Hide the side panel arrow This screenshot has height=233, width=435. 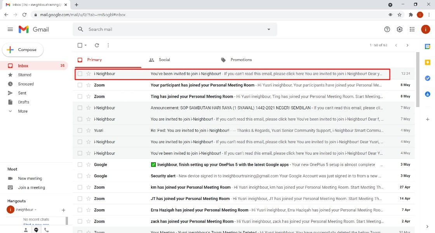point(428,226)
